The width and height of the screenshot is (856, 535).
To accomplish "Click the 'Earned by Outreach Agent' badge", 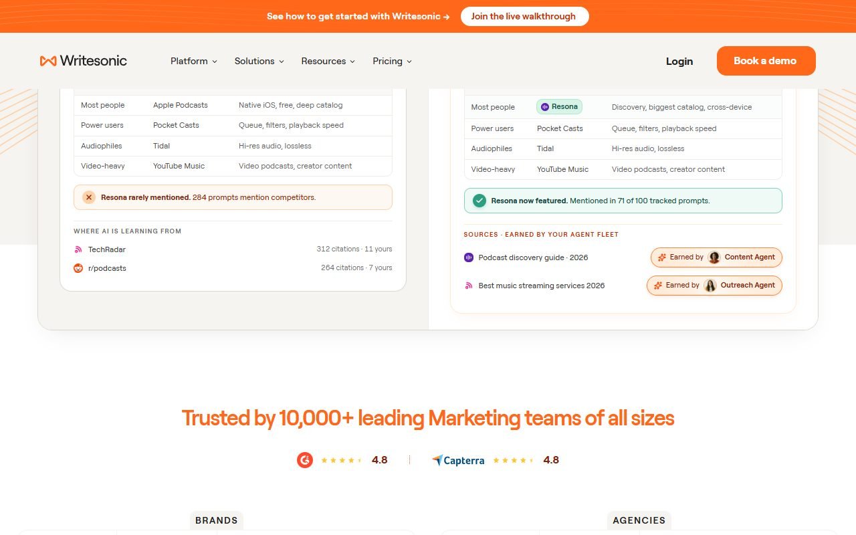I will pyautogui.click(x=714, y=286).
